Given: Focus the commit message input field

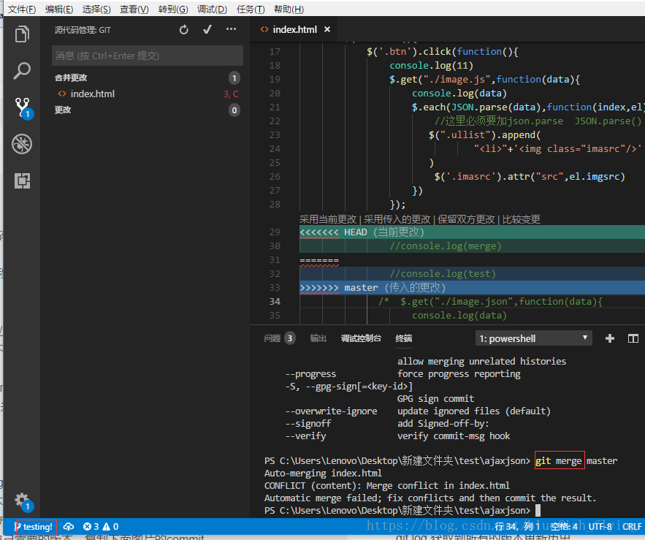Looking at the screenshot, I should [x=148, y=56].
